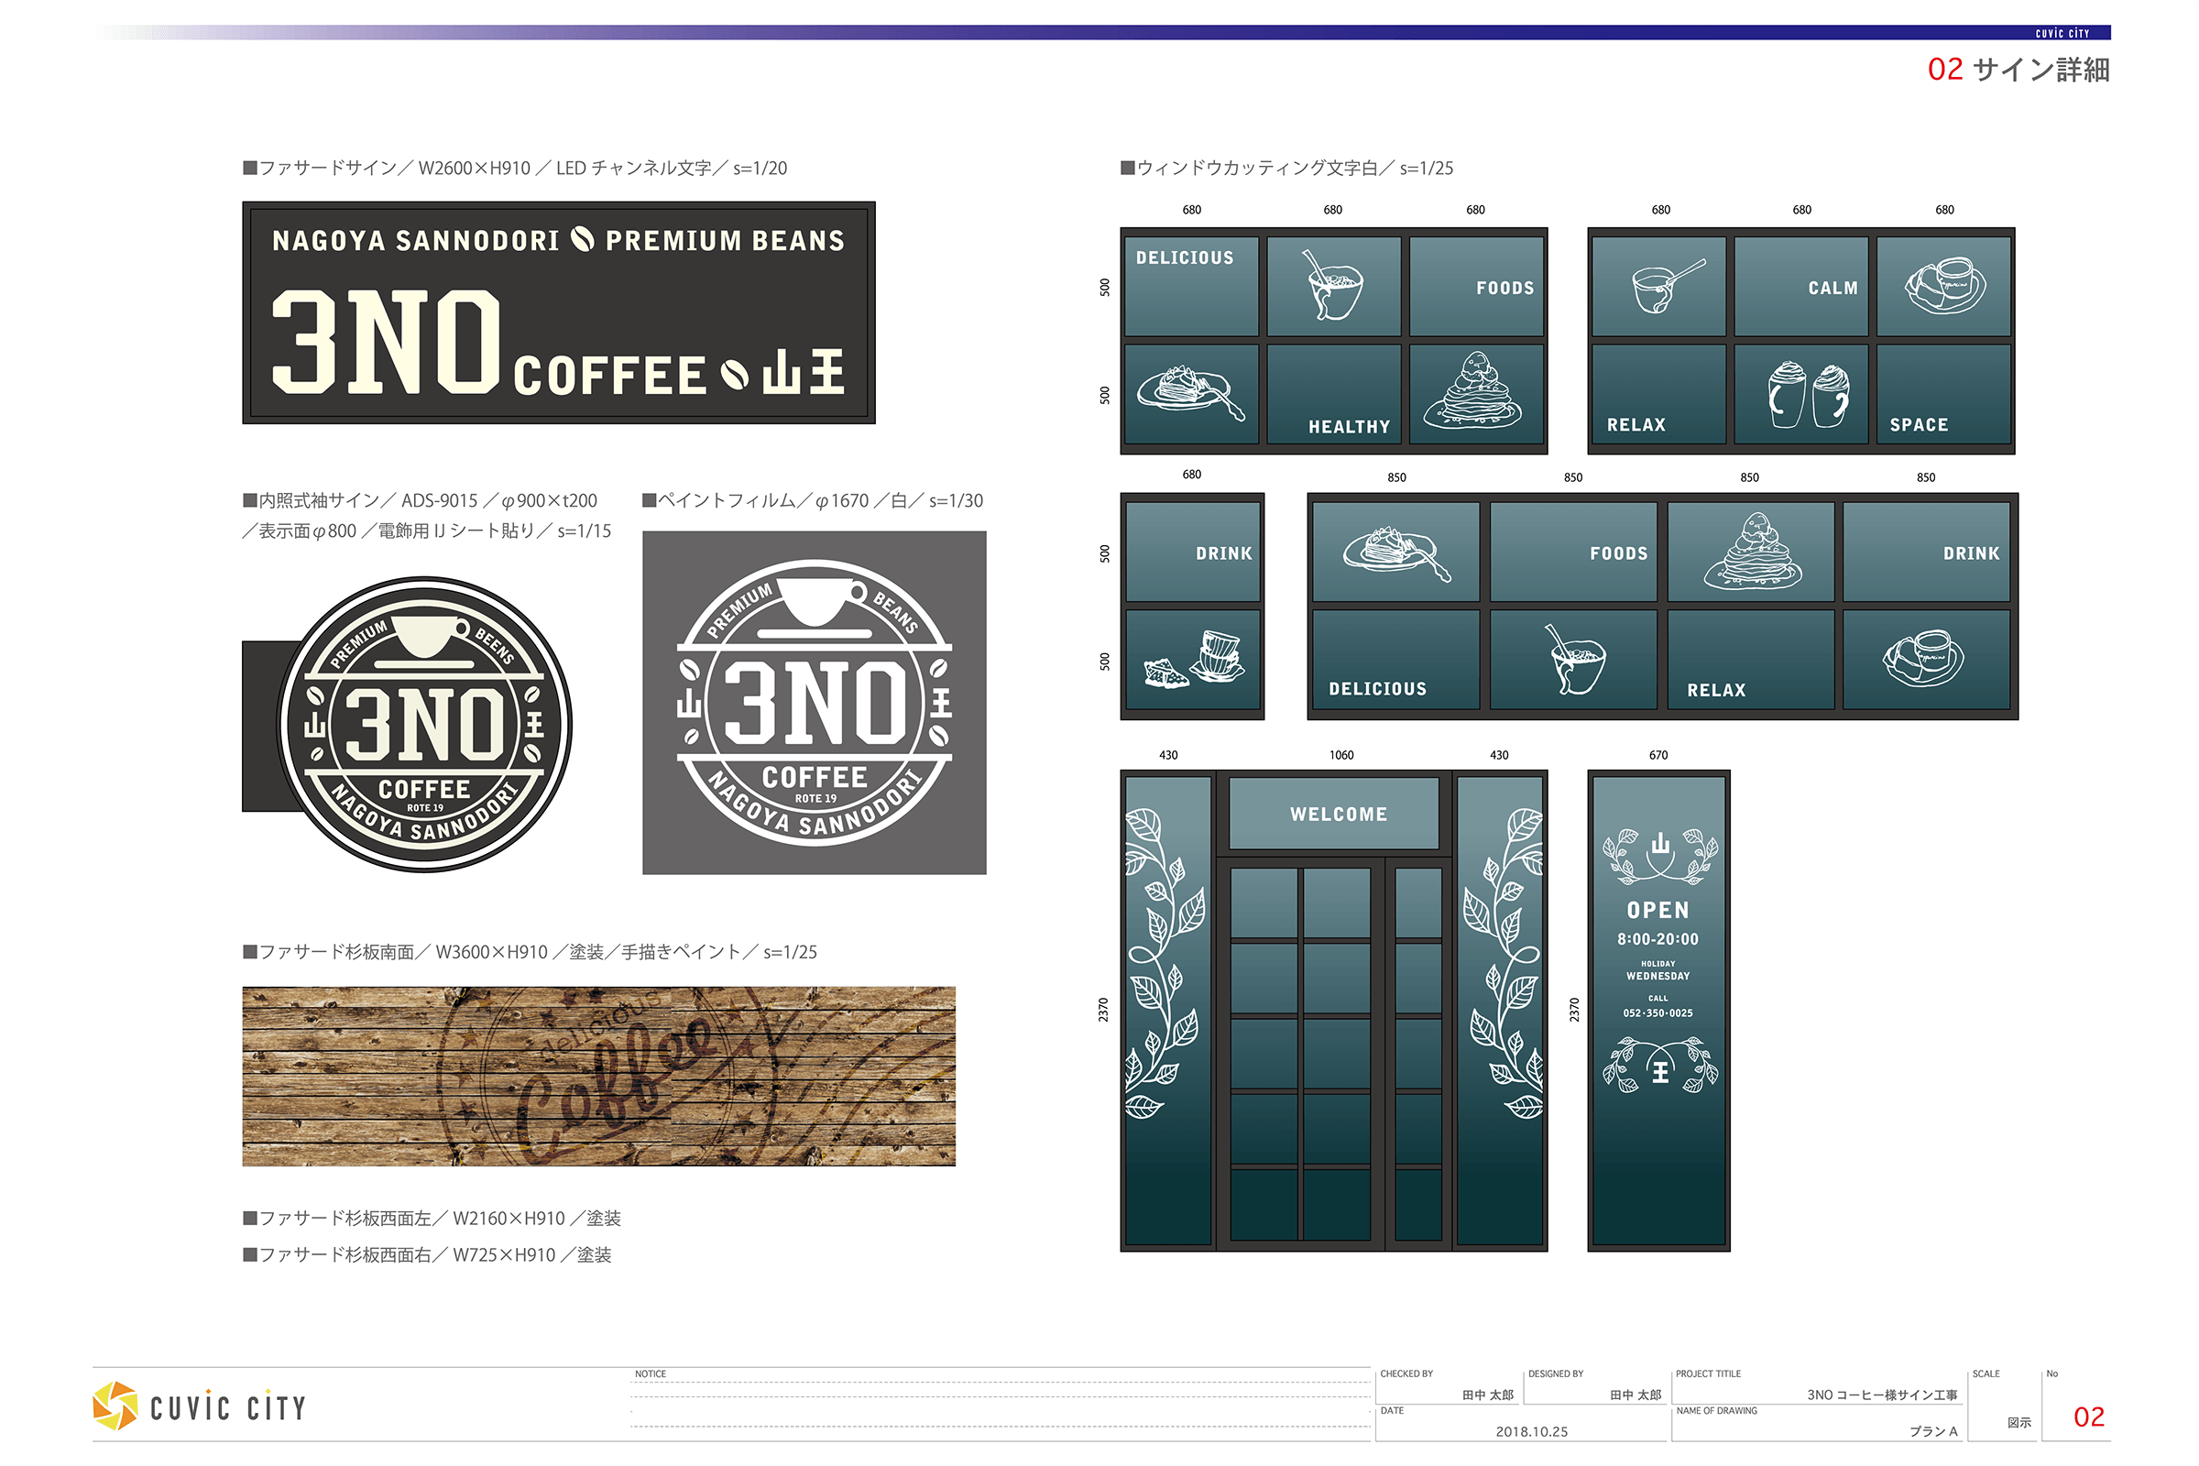This screenshot has height=1466, width=2199.
Task: Click the red 02 drawing number
Action: pyautogui.click(x=2088, y=1417)
